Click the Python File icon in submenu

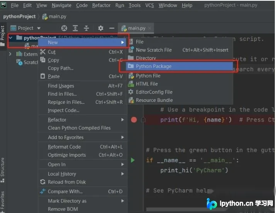pos(131,76)
